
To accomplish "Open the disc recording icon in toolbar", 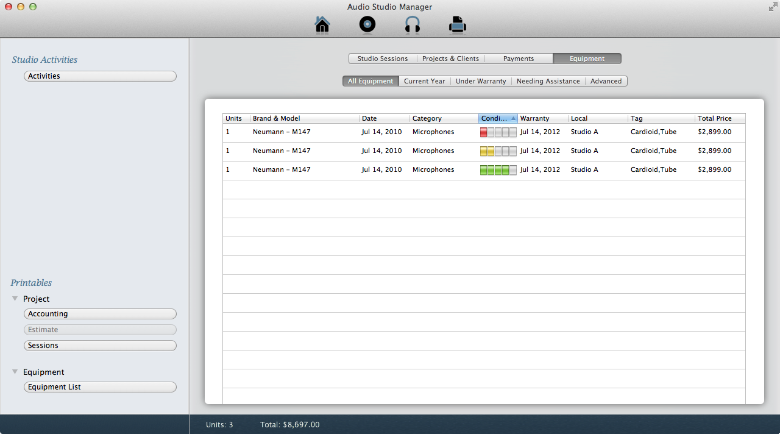I will click(x=367, y=24).
